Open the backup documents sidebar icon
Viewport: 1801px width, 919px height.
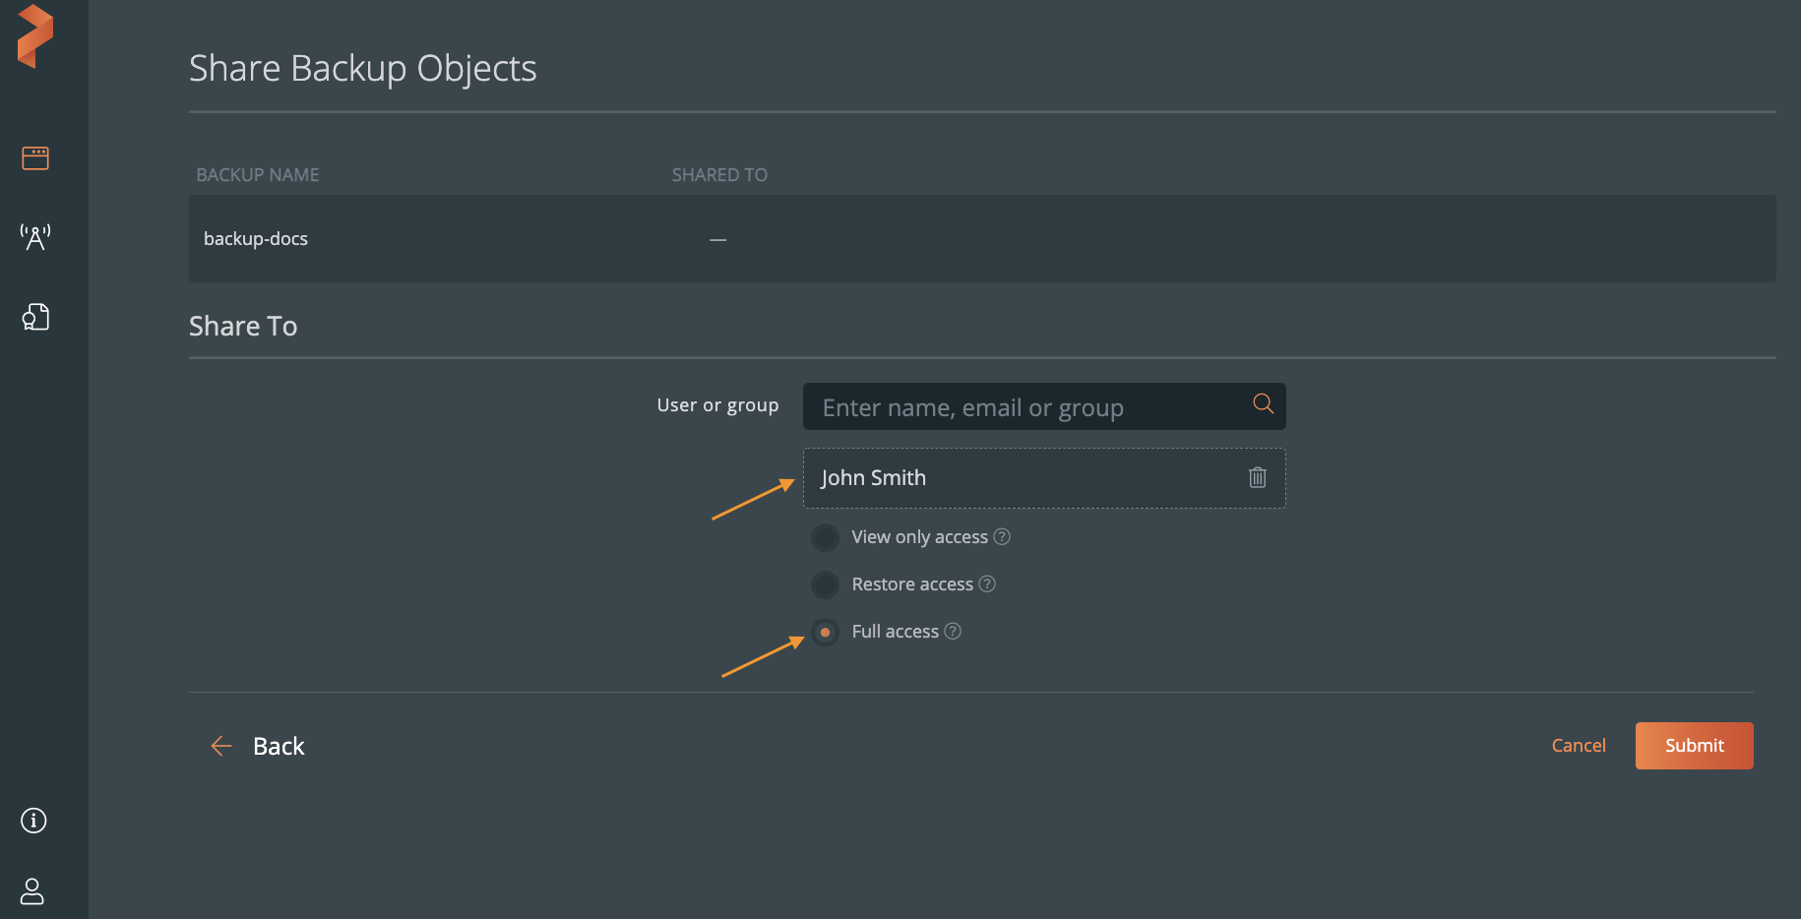click(35, 317)
